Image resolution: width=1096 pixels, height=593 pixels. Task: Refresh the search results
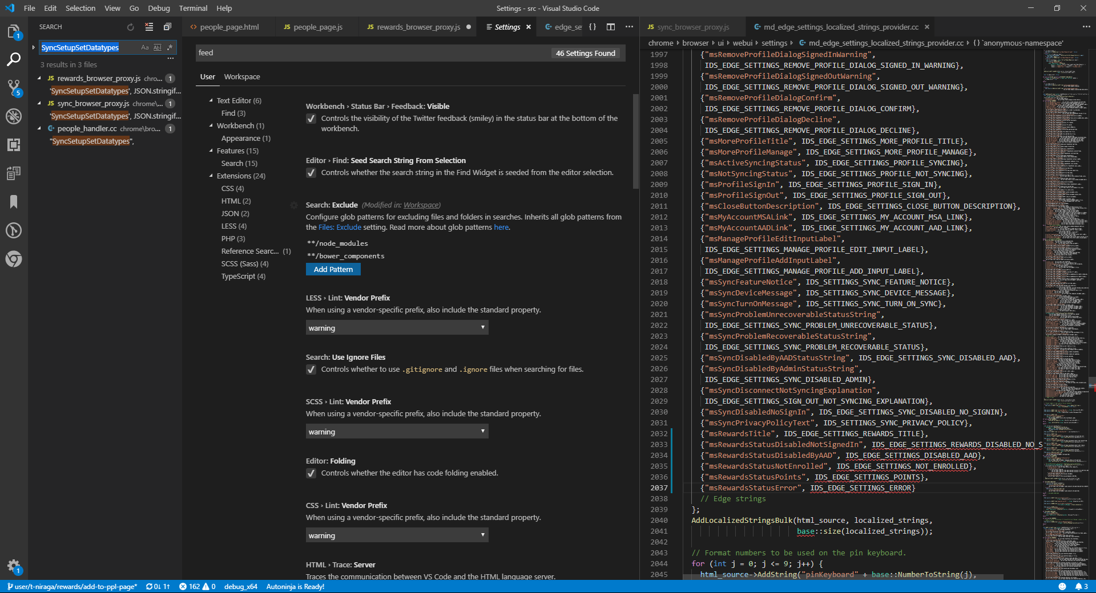click(130, 27)
